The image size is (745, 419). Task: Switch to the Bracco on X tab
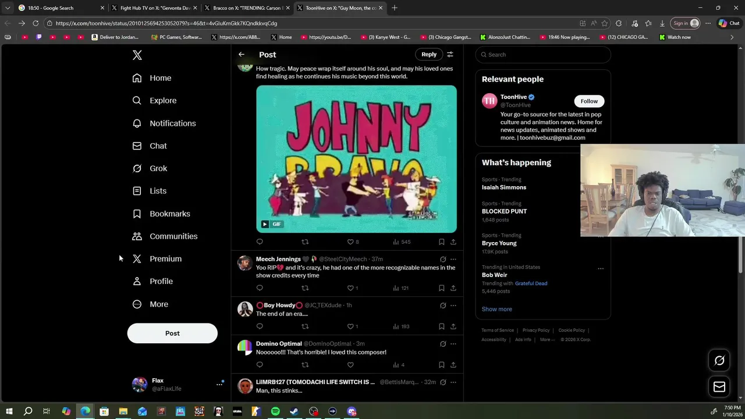[247, 8]
